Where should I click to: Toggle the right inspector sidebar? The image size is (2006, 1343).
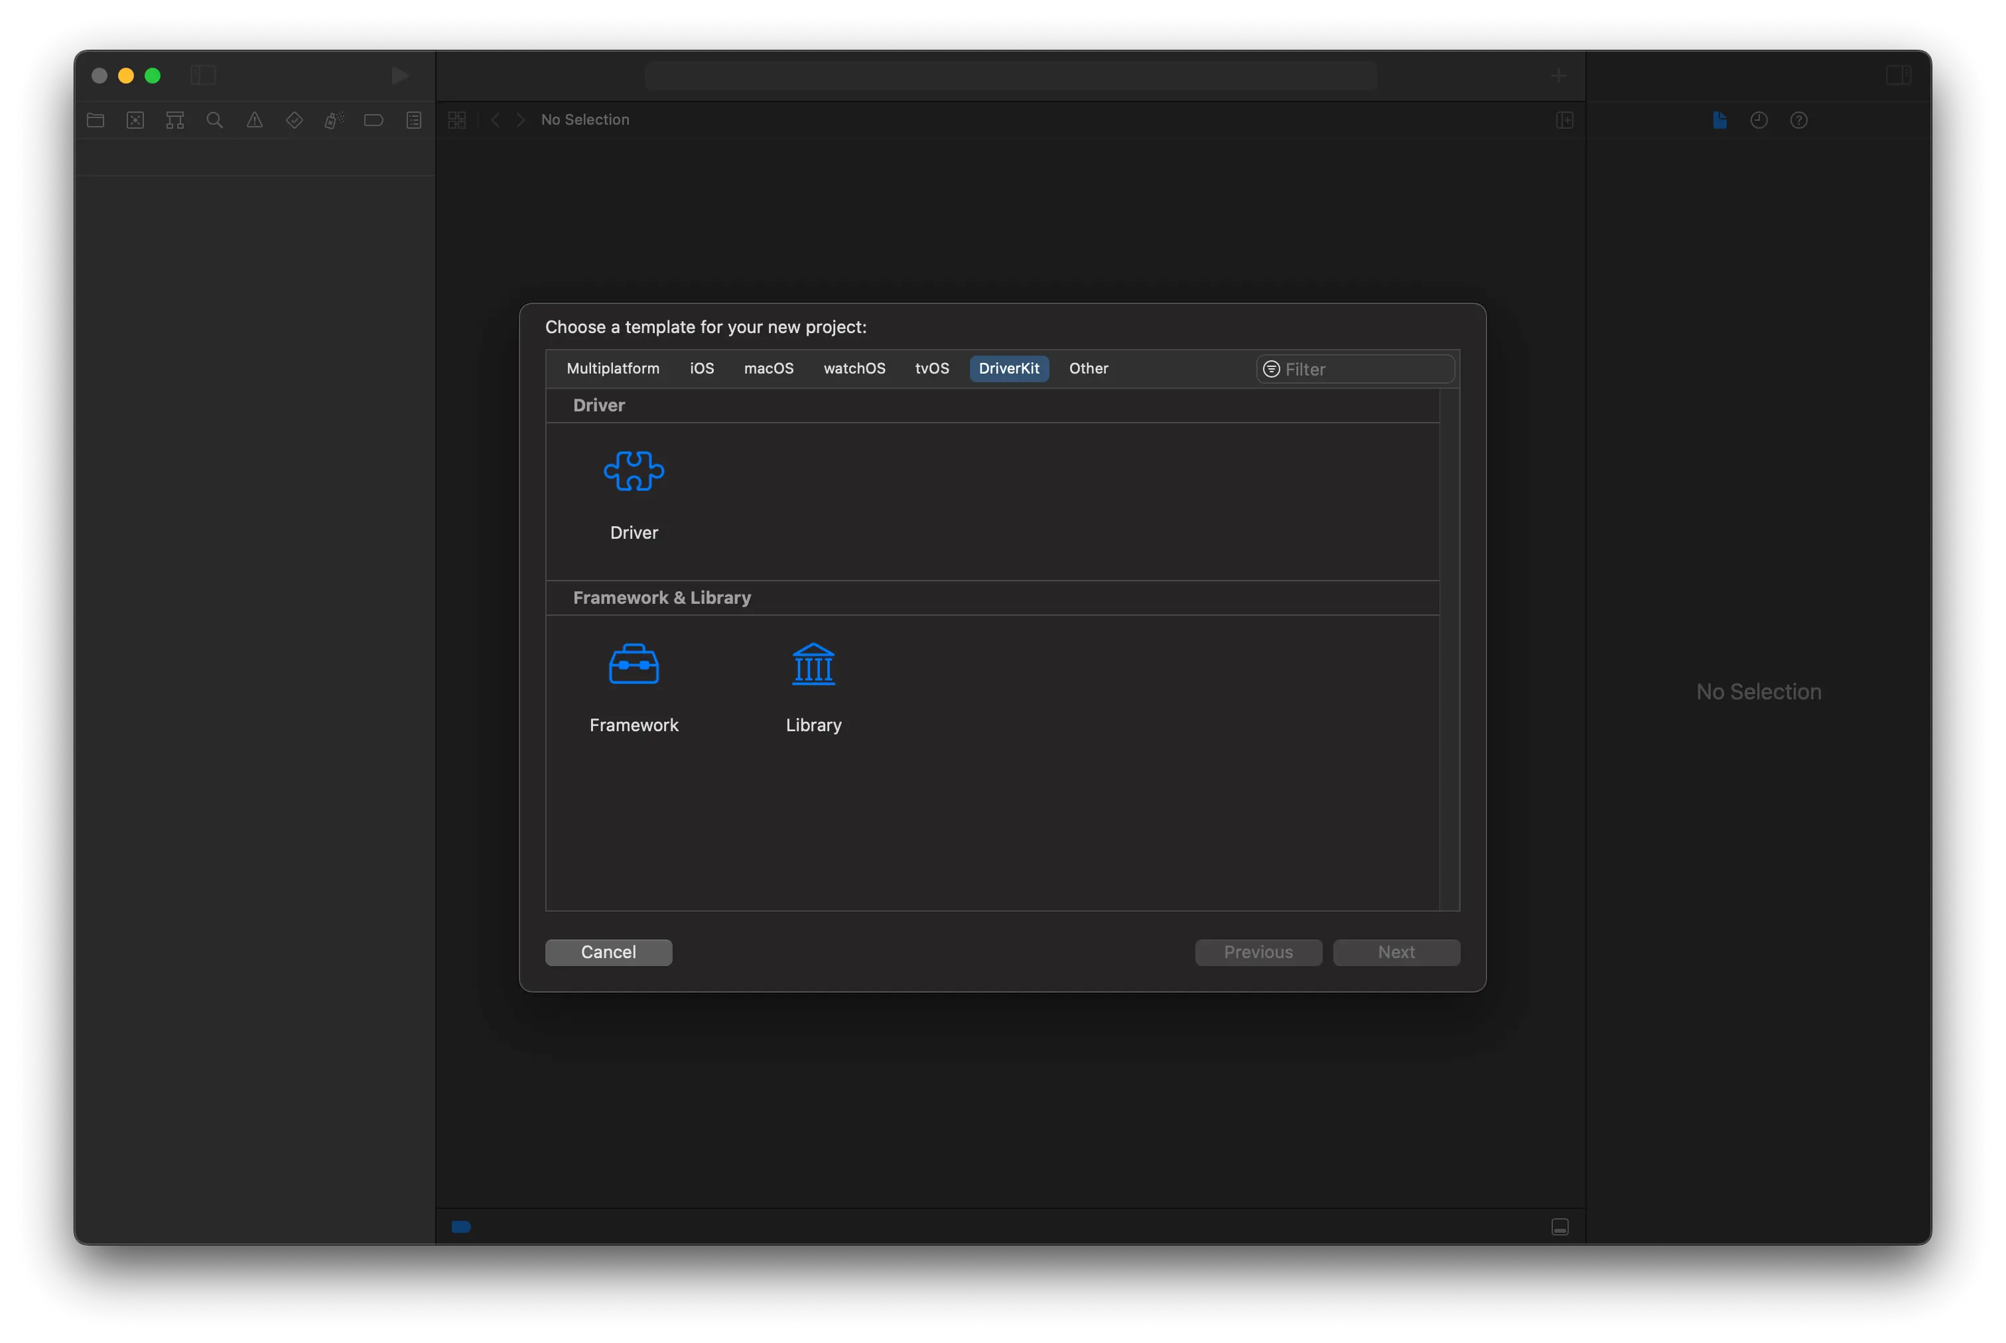tap(1898, 76)
